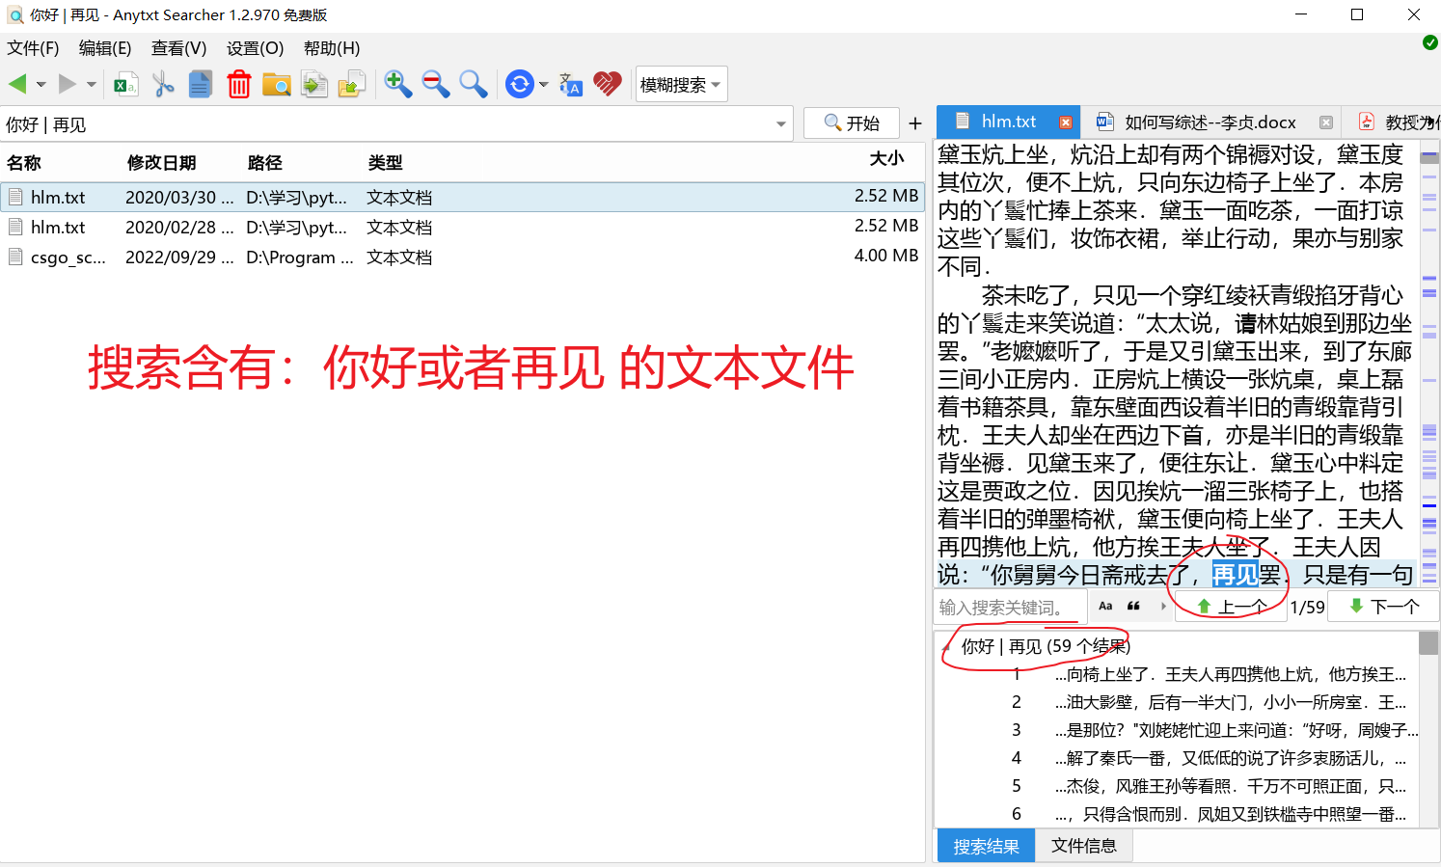Zoom out with the minus magnifier
The height and width of the screenshot is (867, 1441).
436,85
